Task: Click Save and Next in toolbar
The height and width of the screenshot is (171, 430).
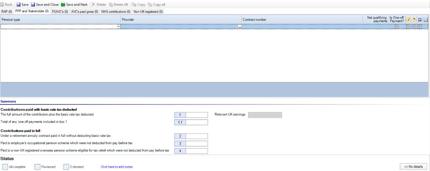Action: click(x=74, y=5)
